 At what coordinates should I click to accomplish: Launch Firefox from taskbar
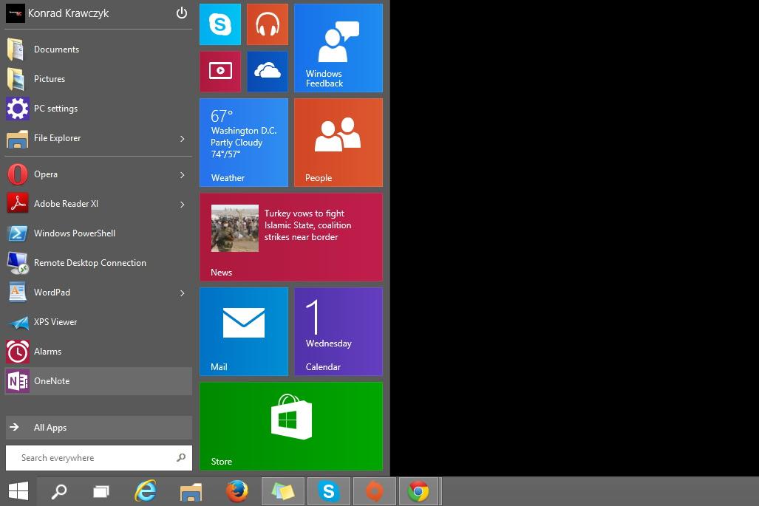(x=236, y=491)
